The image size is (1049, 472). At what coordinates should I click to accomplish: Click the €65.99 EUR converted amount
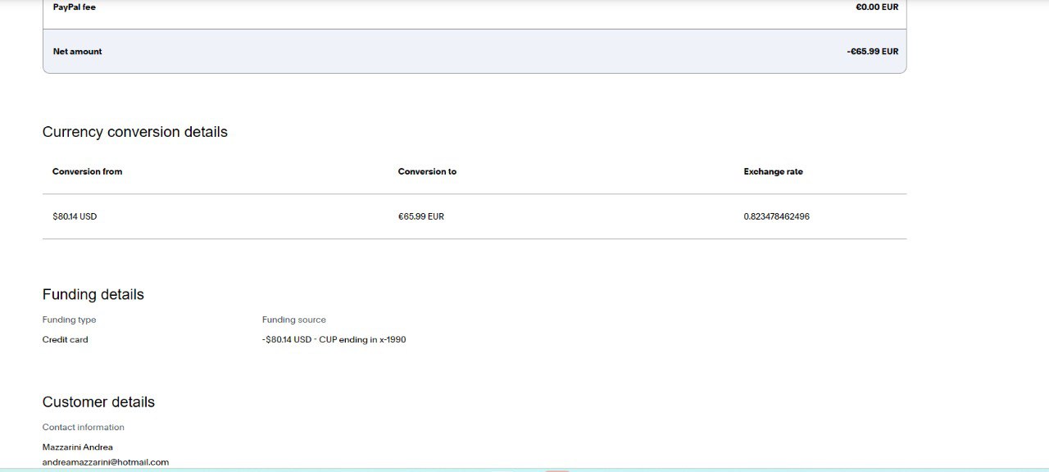click(x=420, y=217)
